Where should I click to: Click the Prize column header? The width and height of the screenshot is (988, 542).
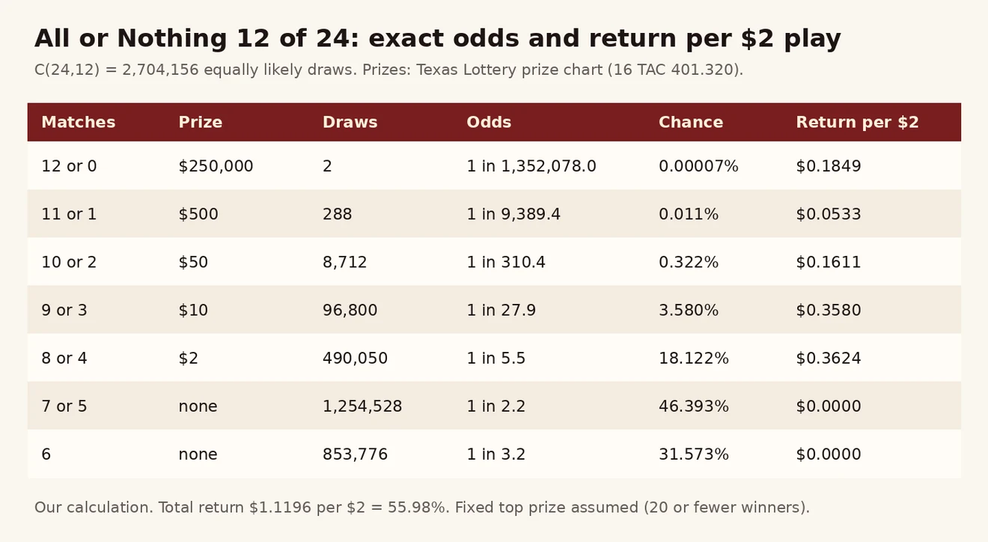(200, 122)
